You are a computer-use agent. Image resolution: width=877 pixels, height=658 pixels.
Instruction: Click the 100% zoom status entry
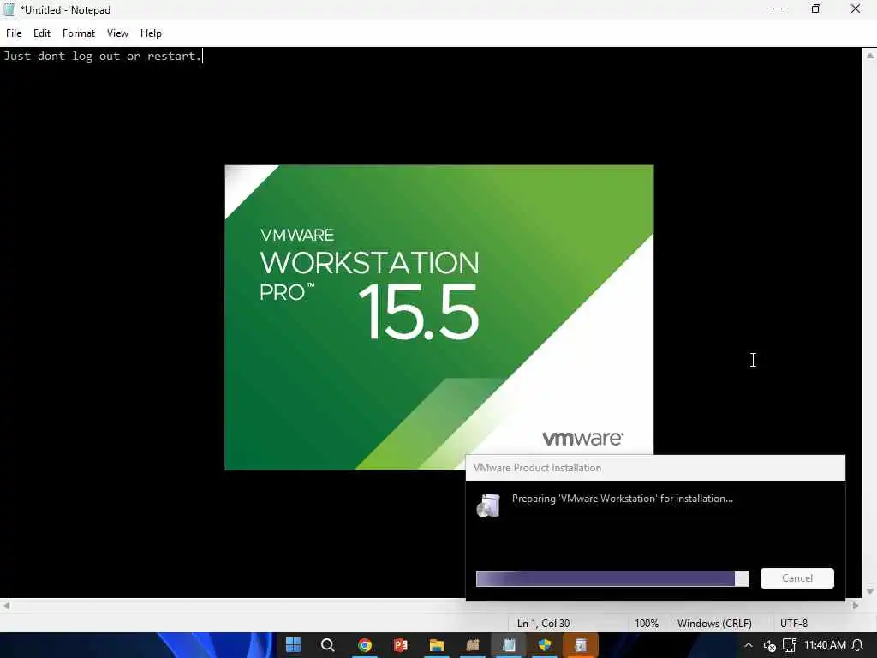pyautogui.click(x=647, y=624)
